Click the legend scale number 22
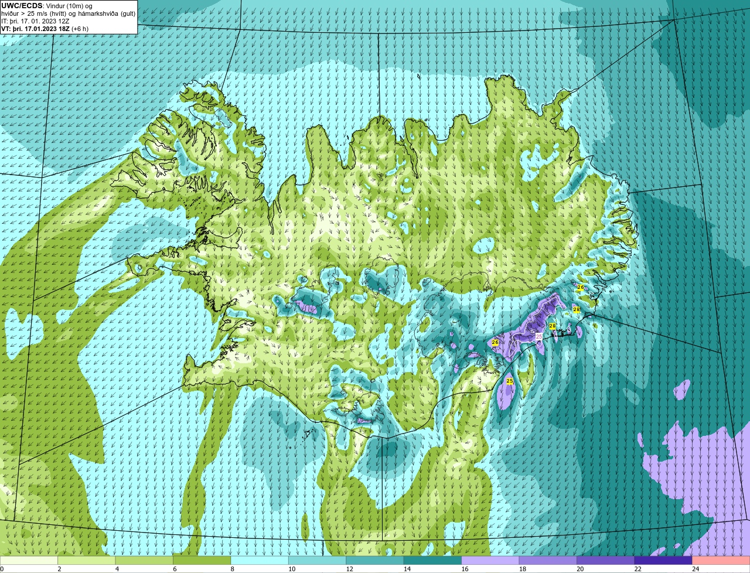This screenshot has width=750, height=573. coord(637,569)
